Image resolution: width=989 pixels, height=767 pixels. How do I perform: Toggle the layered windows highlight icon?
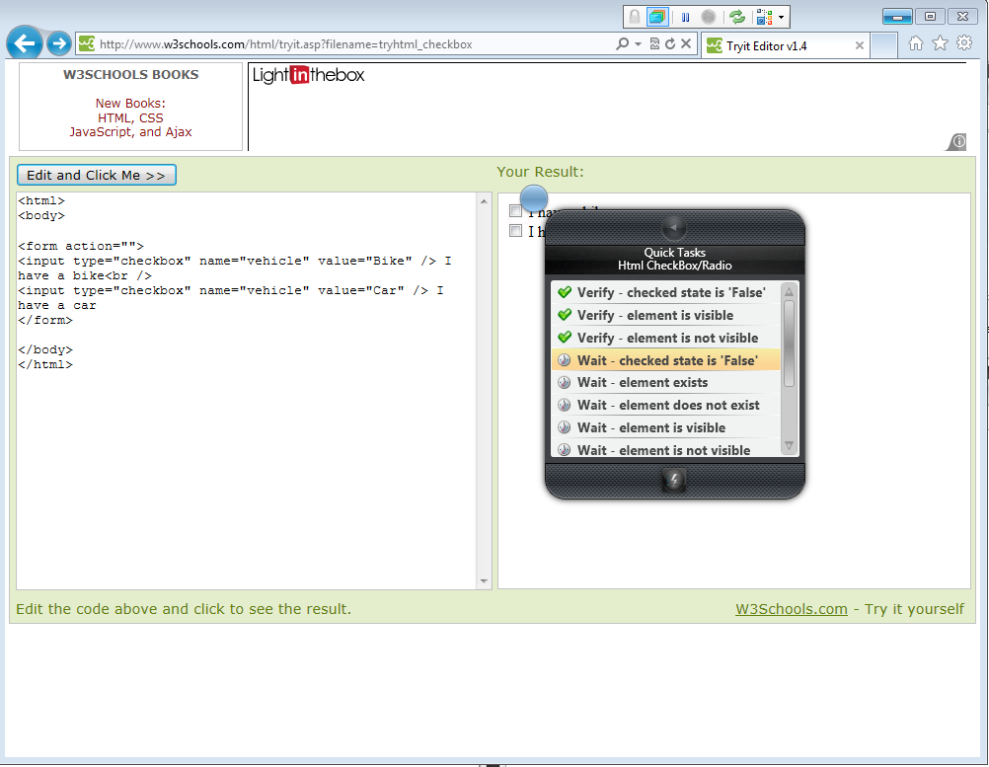pos(657,17)
